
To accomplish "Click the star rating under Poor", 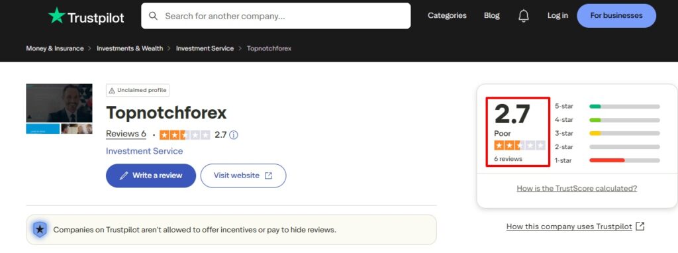I will [x=520, y=146].
